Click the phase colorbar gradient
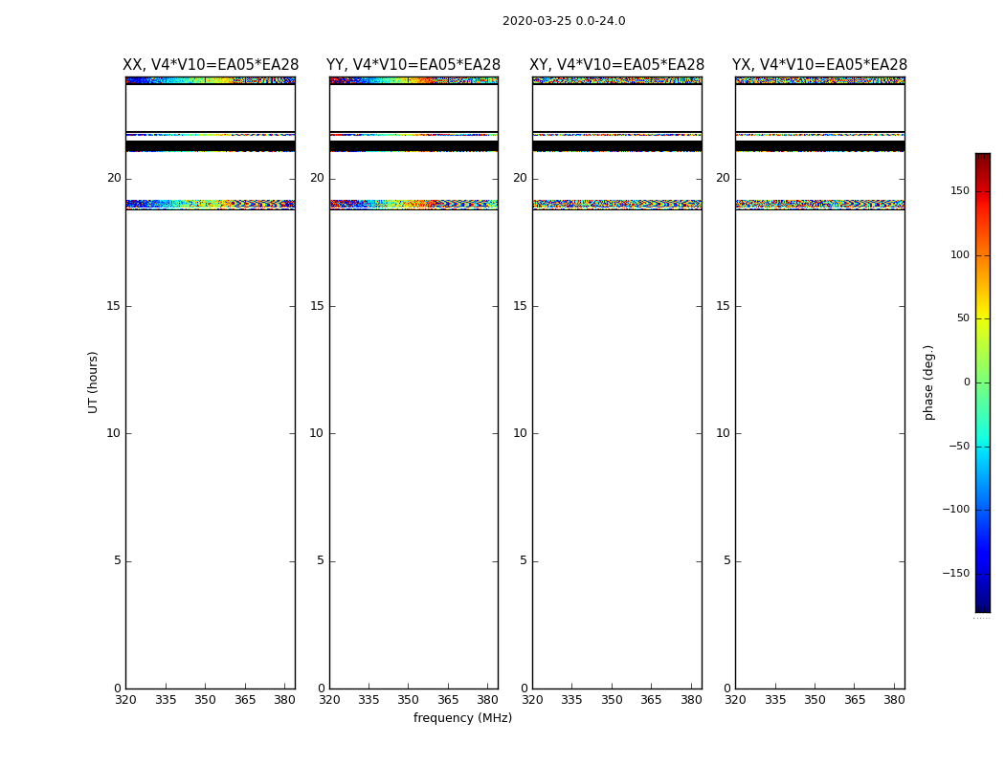 tap(983, 382)
